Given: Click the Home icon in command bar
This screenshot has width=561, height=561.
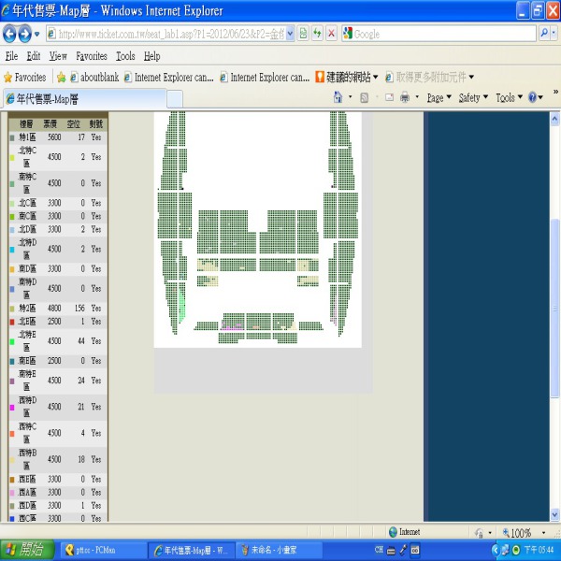Looking at the screenshot, I should pyautogui.click(x=338, y=97).
